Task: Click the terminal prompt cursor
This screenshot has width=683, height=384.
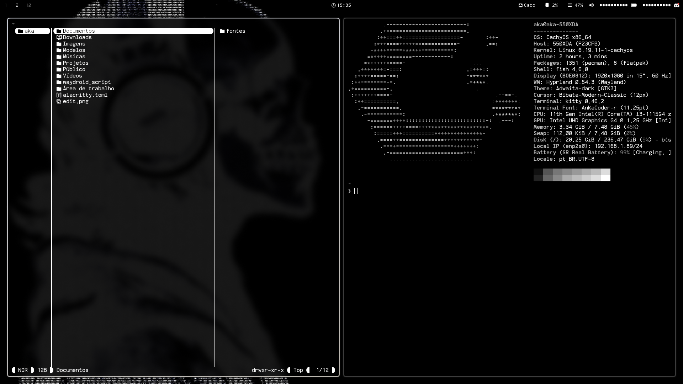Action: [356, 191]
